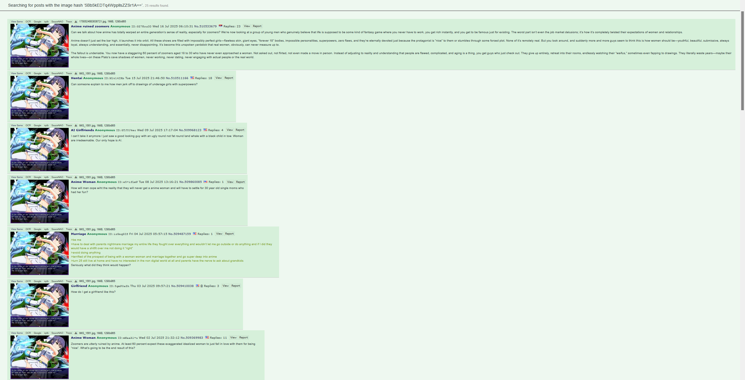View the 'Marriage' post thread
745x380 pixels.
pyautogui.click(x=219, y=234)
